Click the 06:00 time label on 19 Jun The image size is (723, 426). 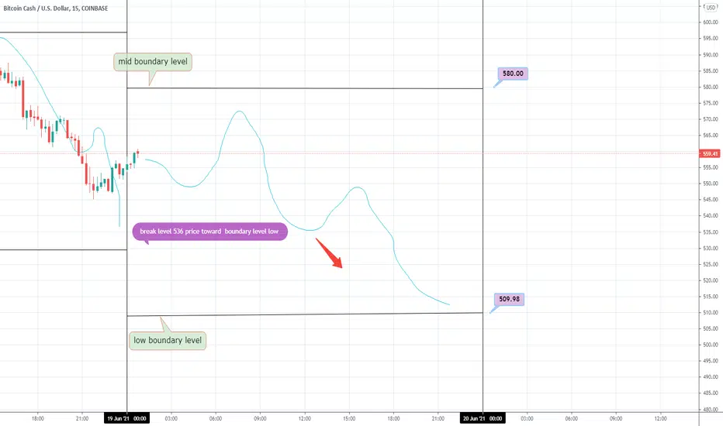tap(216, 418)
